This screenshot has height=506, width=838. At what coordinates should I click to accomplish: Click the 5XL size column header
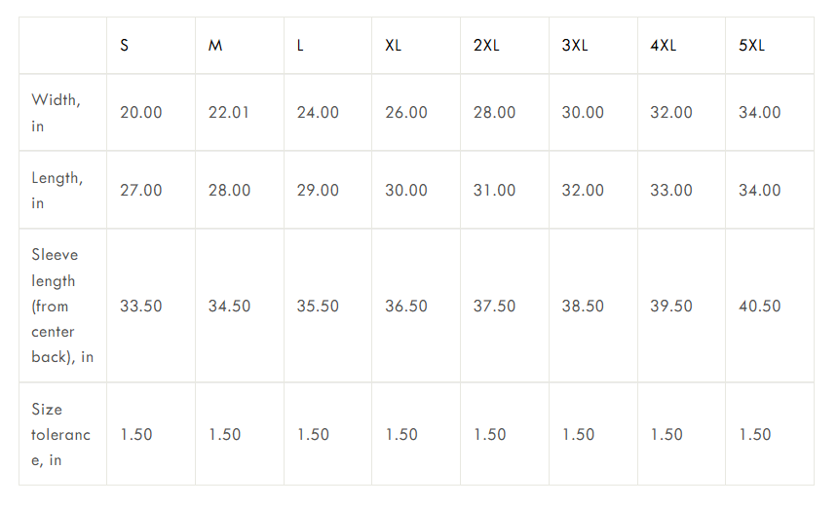[x=751, y=46]
